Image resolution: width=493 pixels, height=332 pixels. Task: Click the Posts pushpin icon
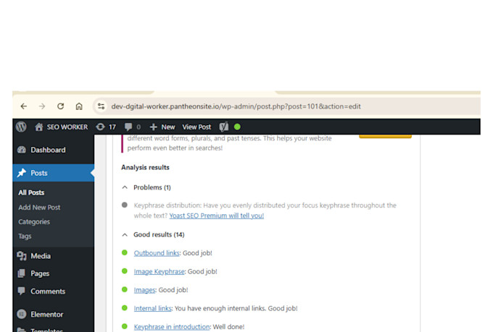[x=21, y=173]
